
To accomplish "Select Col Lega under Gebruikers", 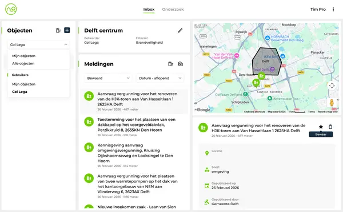I will 19,92.
